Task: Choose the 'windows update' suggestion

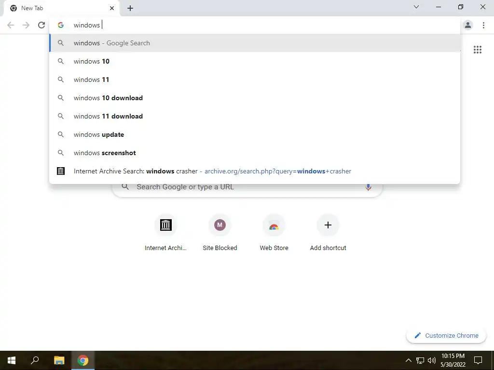Action: 255,134
